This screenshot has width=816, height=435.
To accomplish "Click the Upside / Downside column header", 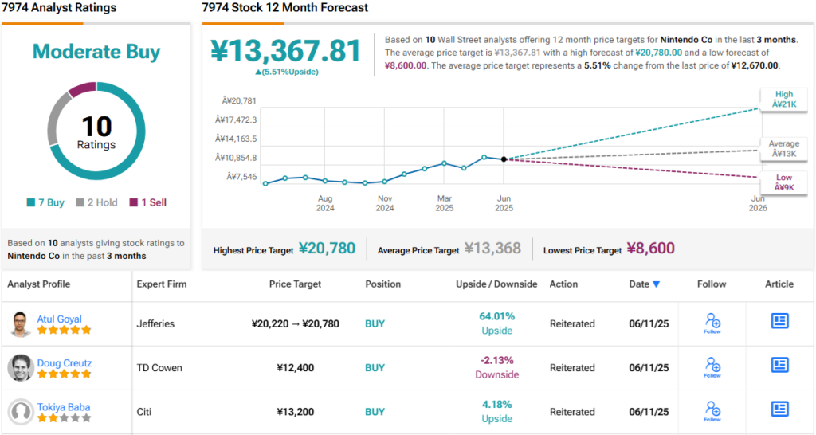I will tap(496, 284).
